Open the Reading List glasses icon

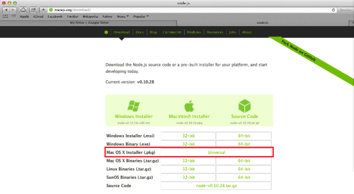point(5,16)
